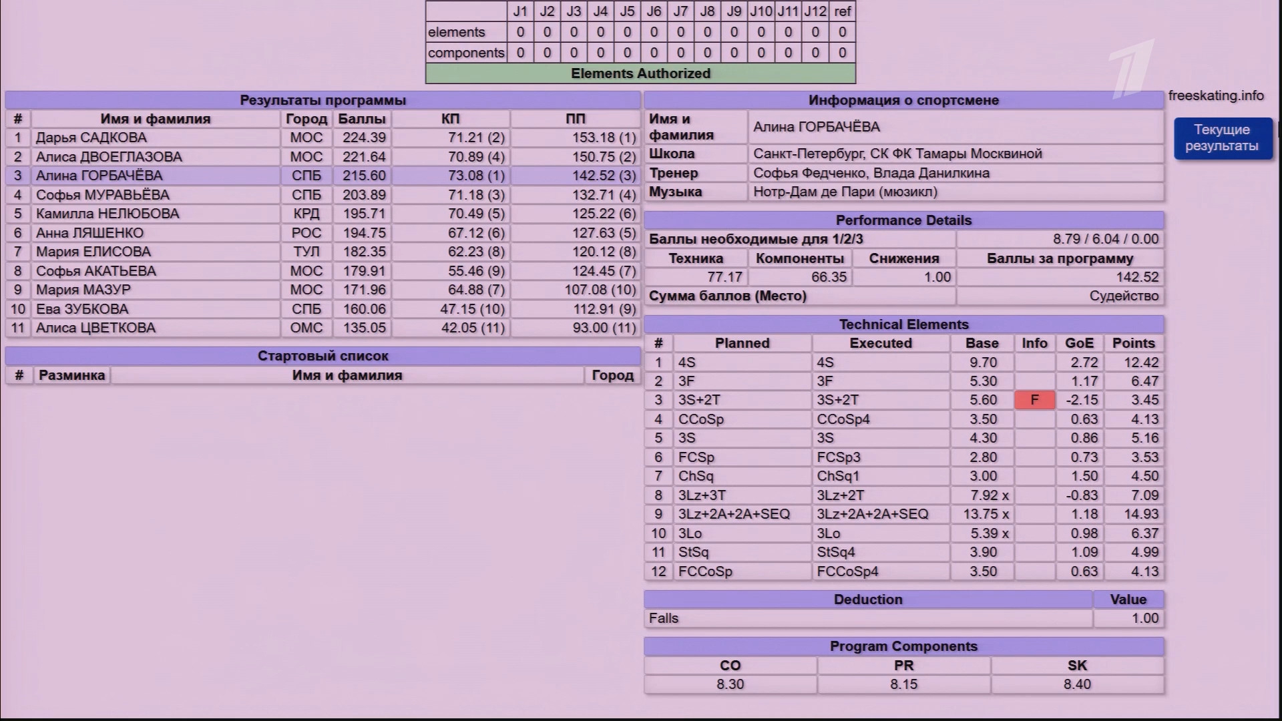
Task: Click the КП column header
Action: [x=450, y=119]
